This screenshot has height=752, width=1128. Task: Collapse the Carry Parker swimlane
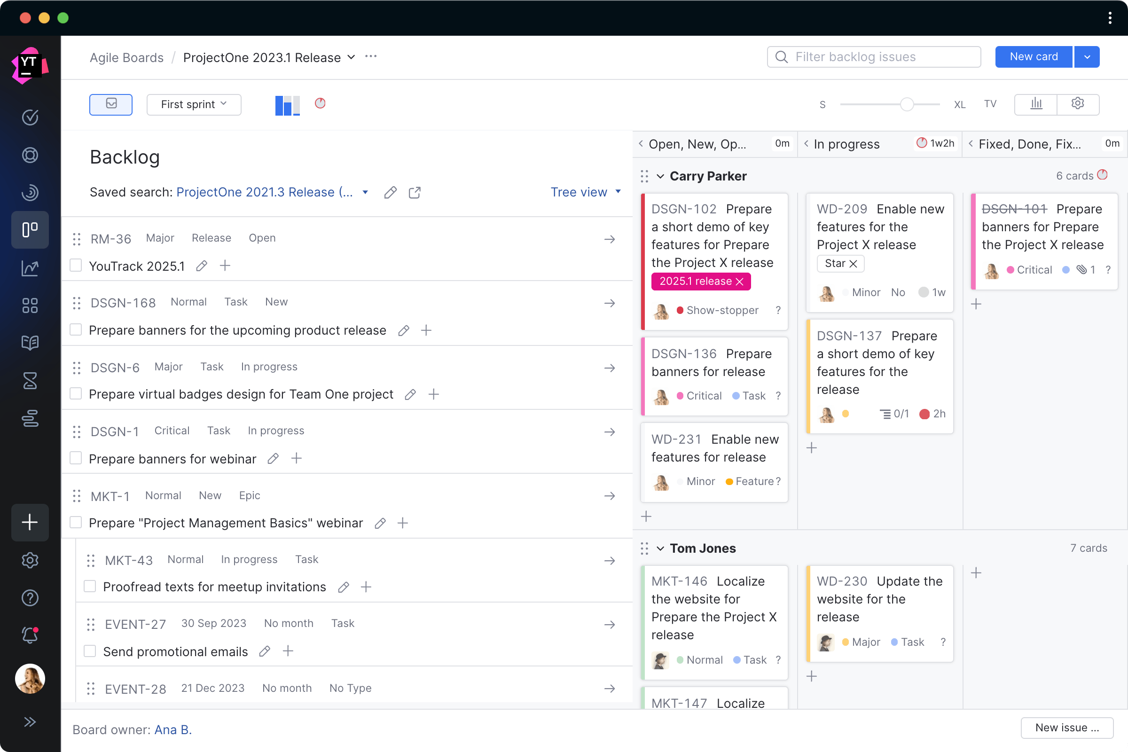tap(661, 176)
